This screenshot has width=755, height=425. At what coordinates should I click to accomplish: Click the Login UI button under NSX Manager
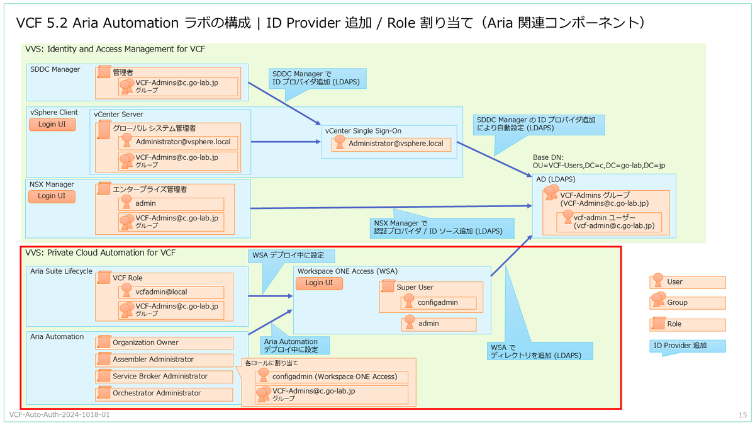[52, 196]
